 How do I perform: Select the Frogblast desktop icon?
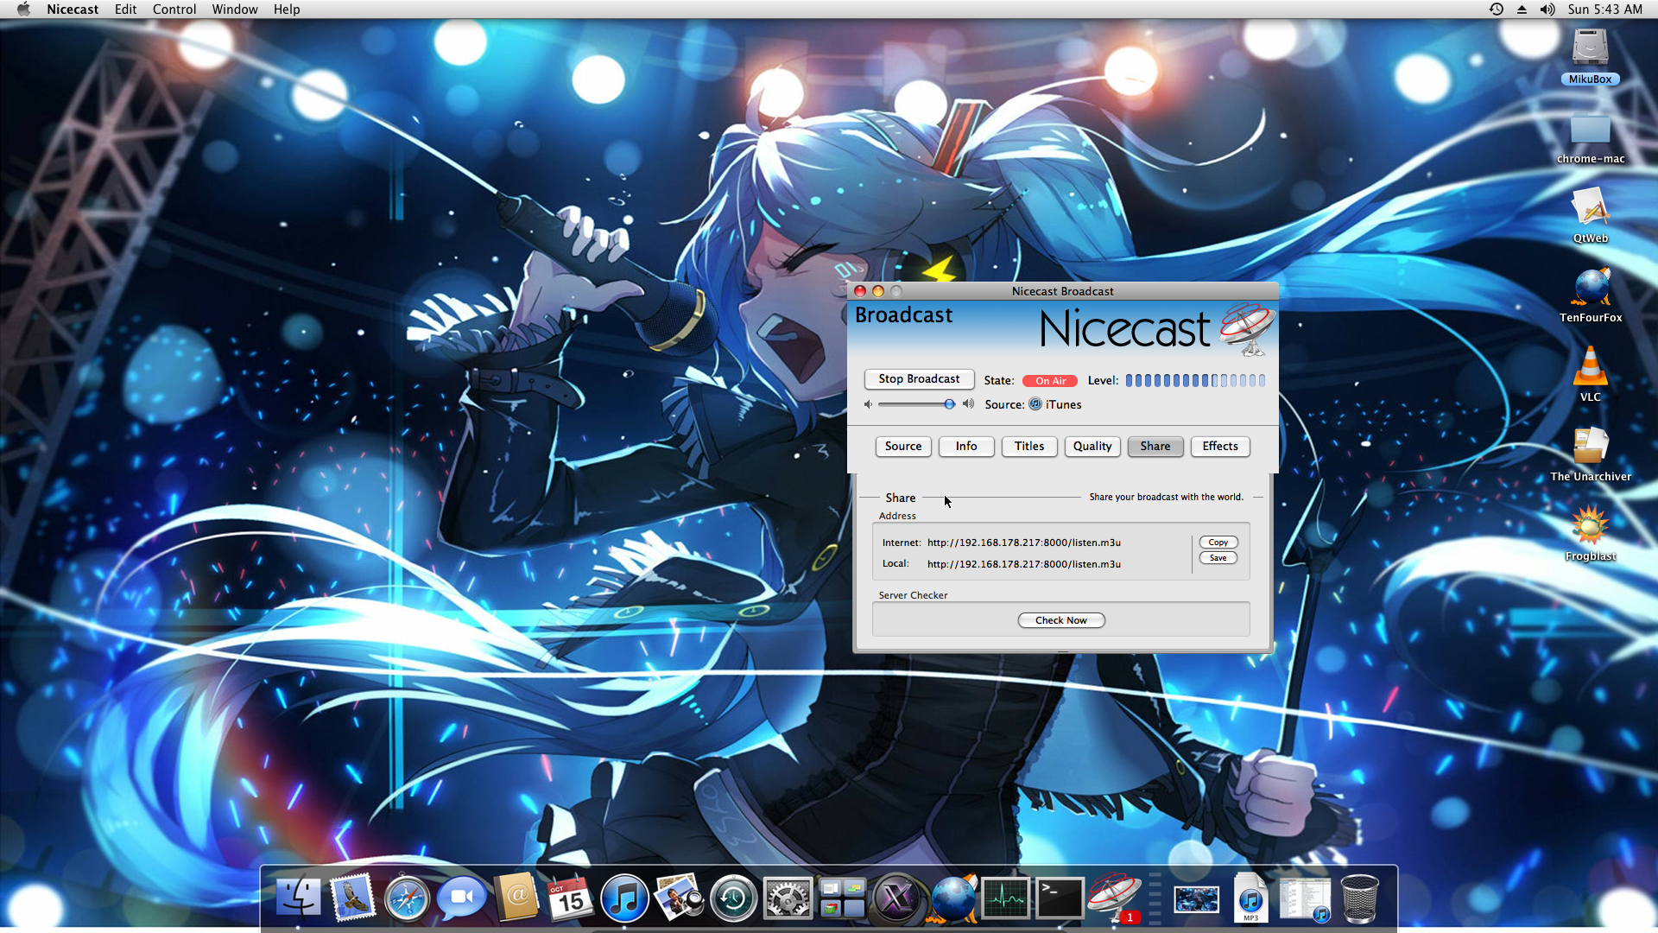pos(1590,534)
